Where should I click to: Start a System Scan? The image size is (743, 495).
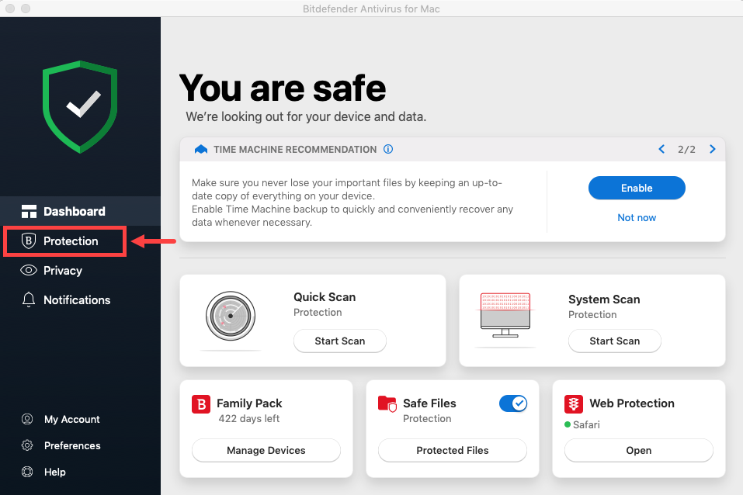point(614,341)
